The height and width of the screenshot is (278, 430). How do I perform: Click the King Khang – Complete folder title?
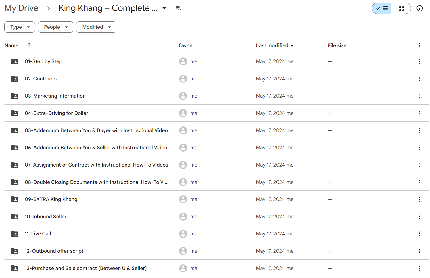[108, 8]
